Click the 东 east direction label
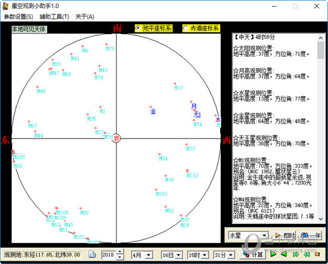The width and height of the screenshot is (328, 264). point(5,140)
